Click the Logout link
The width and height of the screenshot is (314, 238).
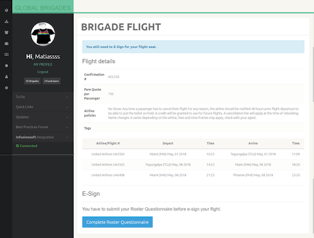click(x=43, y=72)
